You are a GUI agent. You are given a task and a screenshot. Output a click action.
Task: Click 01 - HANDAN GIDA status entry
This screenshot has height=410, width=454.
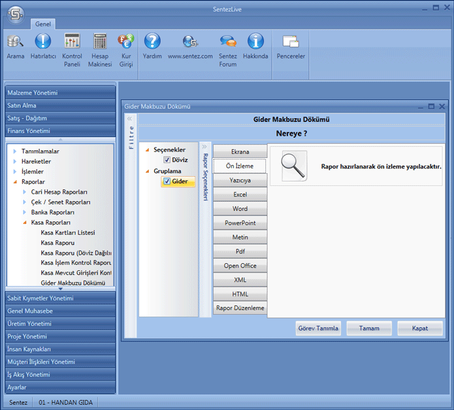click(x=66, y=402)
